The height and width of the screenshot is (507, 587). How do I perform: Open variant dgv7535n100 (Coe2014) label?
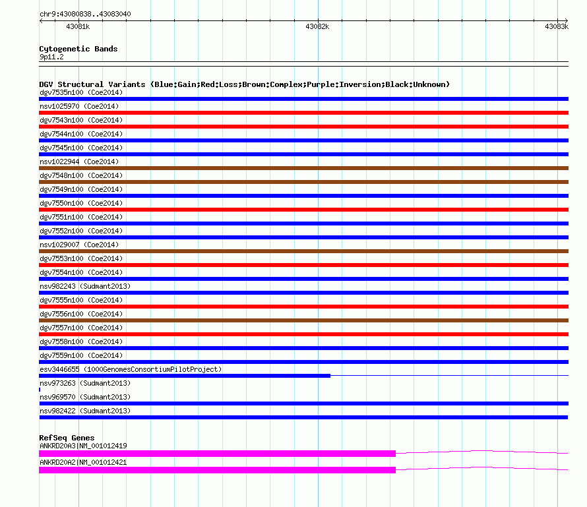pos(81,92)
